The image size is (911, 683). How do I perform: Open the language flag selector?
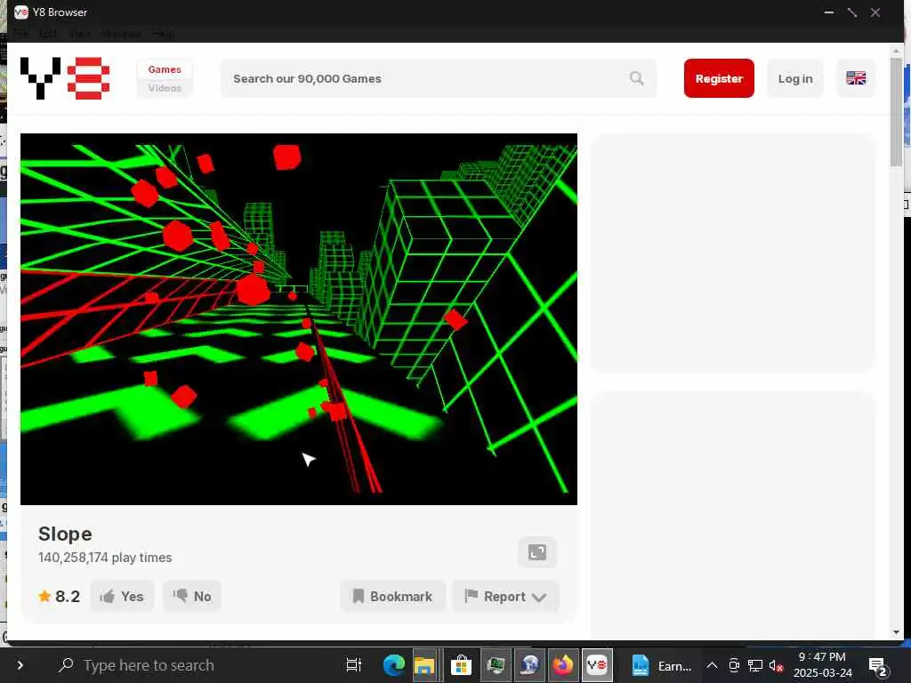(x=856, y=78)
